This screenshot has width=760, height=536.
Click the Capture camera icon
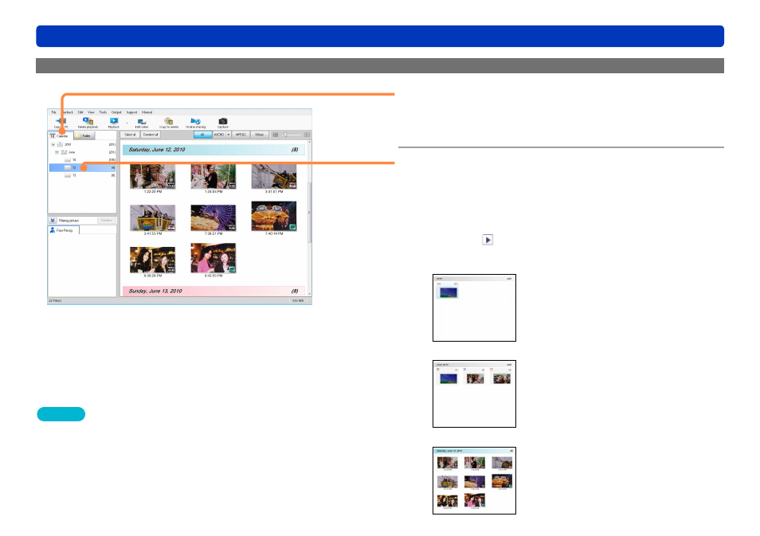223,121
